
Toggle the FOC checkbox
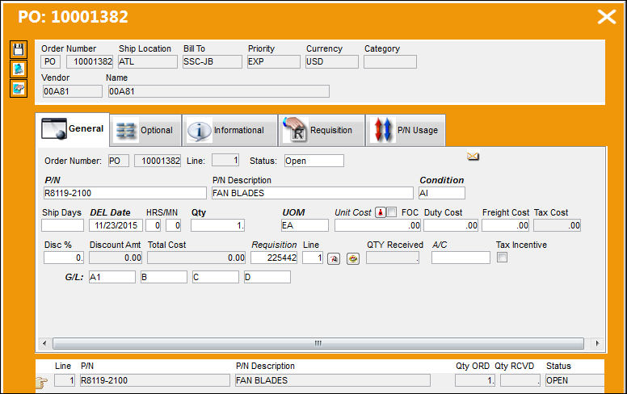pyautogui.click(x=392, y=212)
